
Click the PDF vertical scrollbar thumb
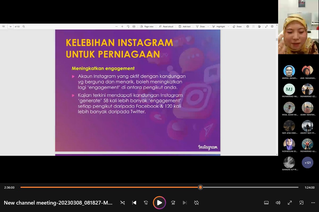pos(277,39)
